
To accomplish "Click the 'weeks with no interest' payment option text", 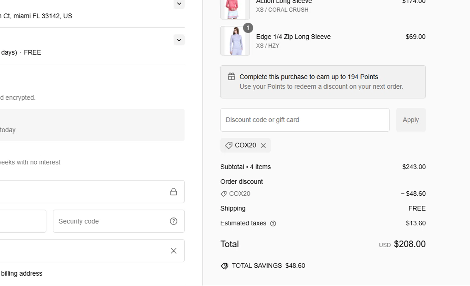I will (30, 162).
